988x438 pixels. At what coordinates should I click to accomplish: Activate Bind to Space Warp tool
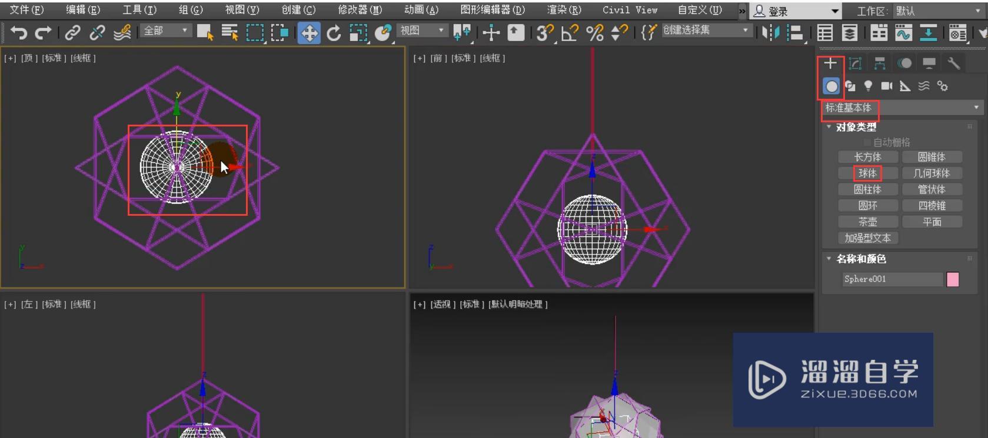(x=122, y=32)
